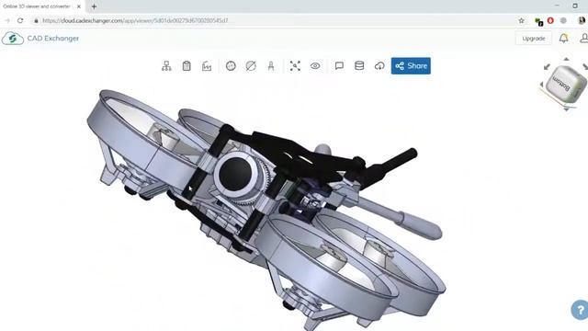
Task: Open the notifications bell
Action: (563, 39)
